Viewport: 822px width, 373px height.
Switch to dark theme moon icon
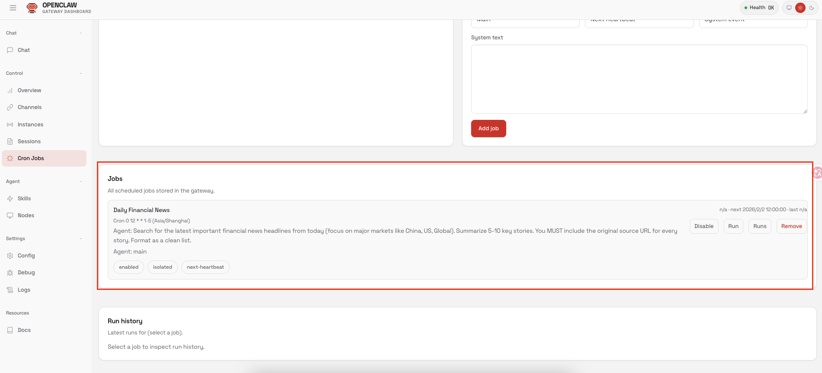(812, 8)
